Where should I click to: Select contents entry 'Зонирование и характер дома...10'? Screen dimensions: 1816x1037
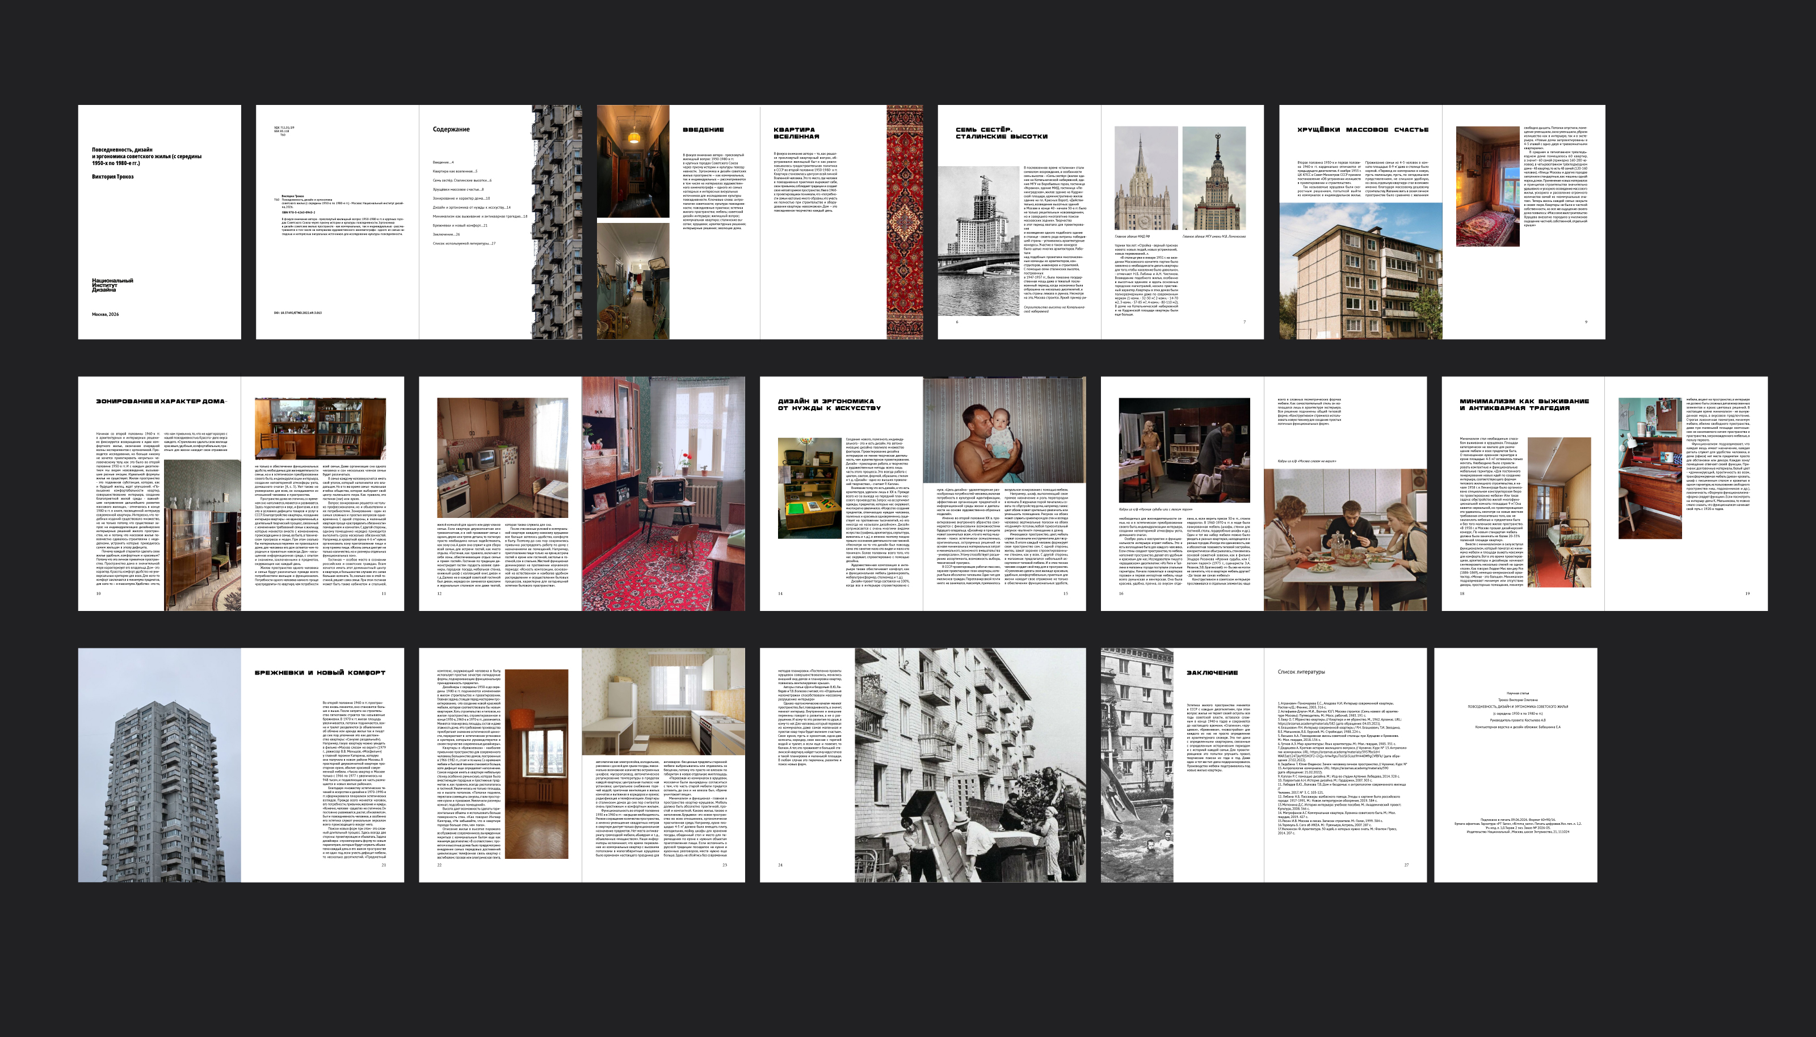pyautogui.click(x=461, y=198)
